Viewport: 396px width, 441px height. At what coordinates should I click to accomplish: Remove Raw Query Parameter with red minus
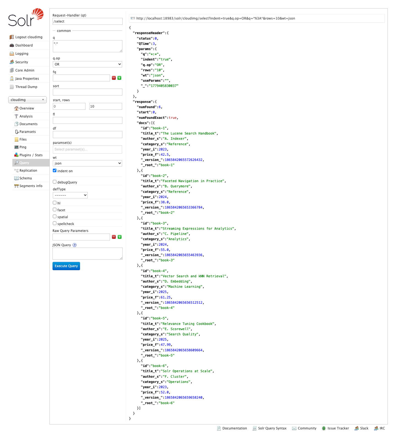point(114,237)
